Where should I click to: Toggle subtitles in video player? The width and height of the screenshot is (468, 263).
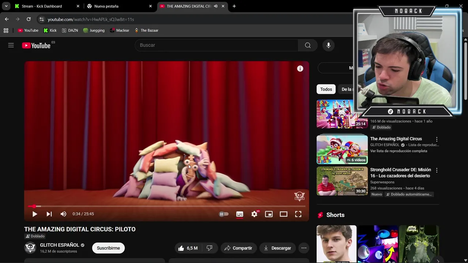click(x=239, y=214)
